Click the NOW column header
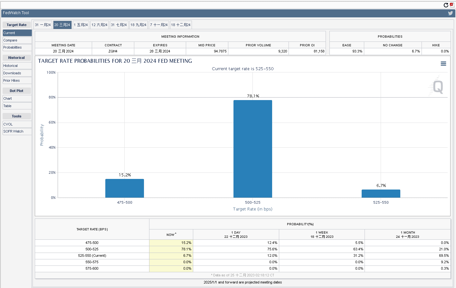Viewport: 456px width, 288px height. coord(171,235)
